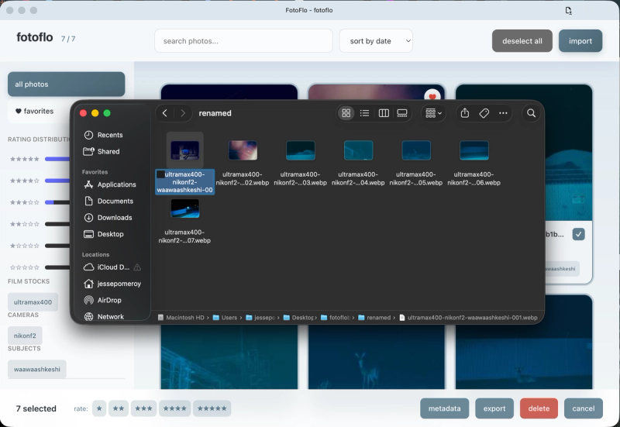The height and width of the screenshot is (427, 620).
Task: Click Desktop in the path bar
Action: (299, 318)
